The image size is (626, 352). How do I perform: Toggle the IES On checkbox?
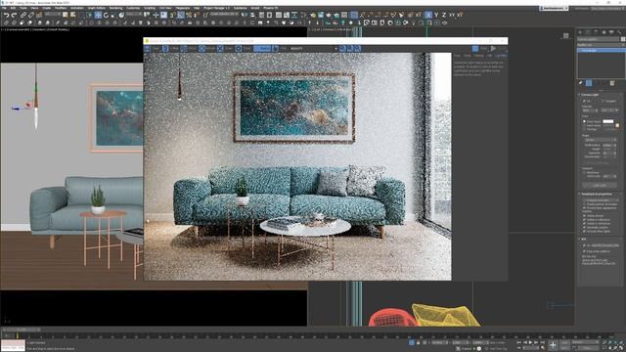584,245
